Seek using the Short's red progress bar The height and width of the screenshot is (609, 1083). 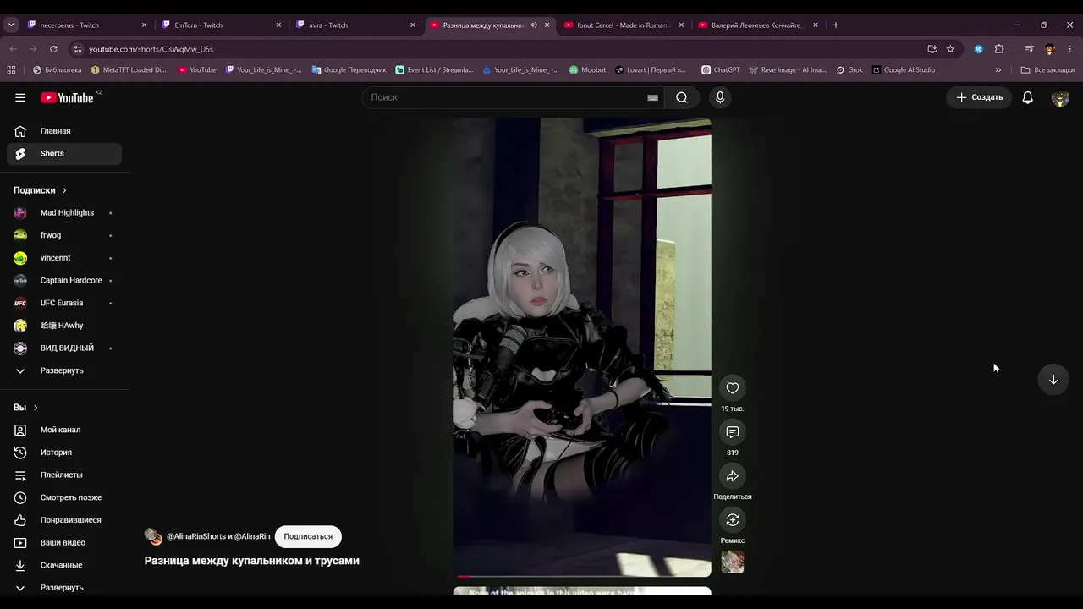pyautogui.click(x=582, y=576)
